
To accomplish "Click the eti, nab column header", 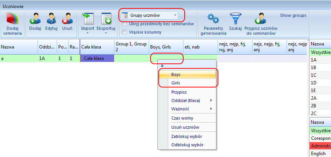I will [200, 47].
